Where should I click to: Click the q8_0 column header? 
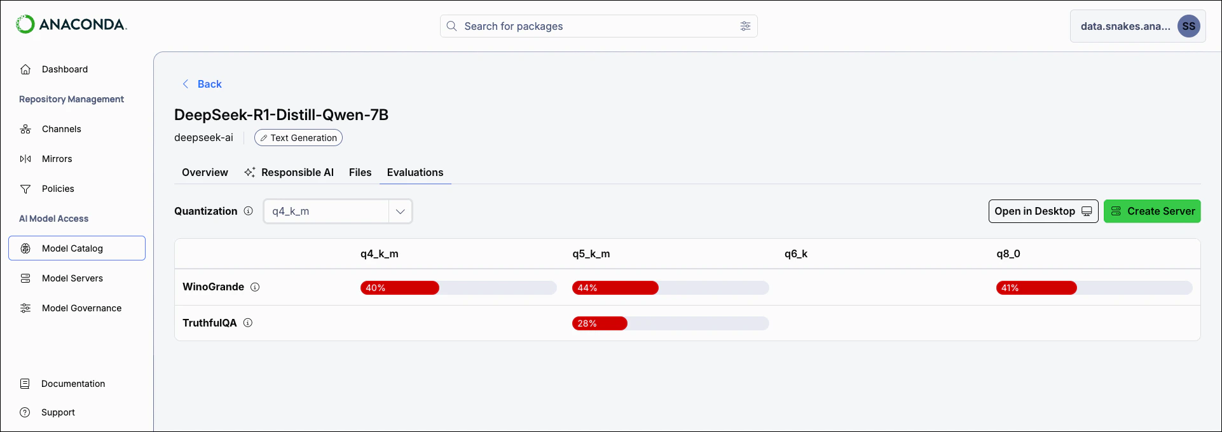point(1008,253)
